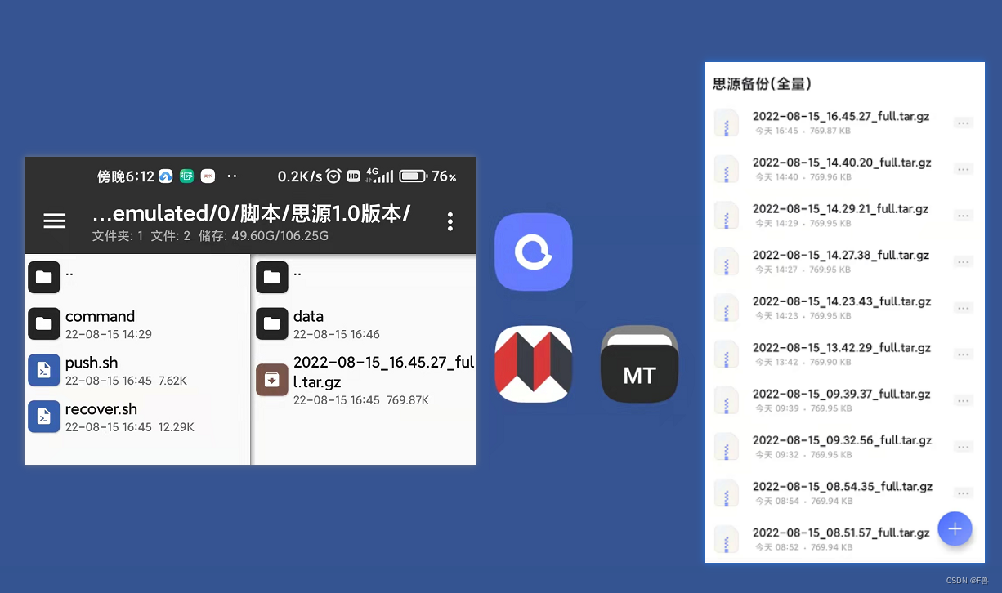Select file name 2022-08-15_09.32.56_full.tar.gz

coord(842,440)
